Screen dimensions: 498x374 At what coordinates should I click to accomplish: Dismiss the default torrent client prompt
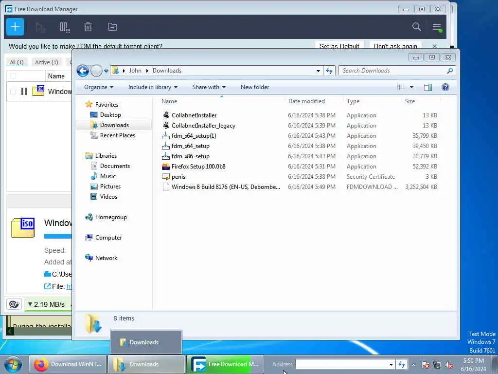tap(434, 46)
